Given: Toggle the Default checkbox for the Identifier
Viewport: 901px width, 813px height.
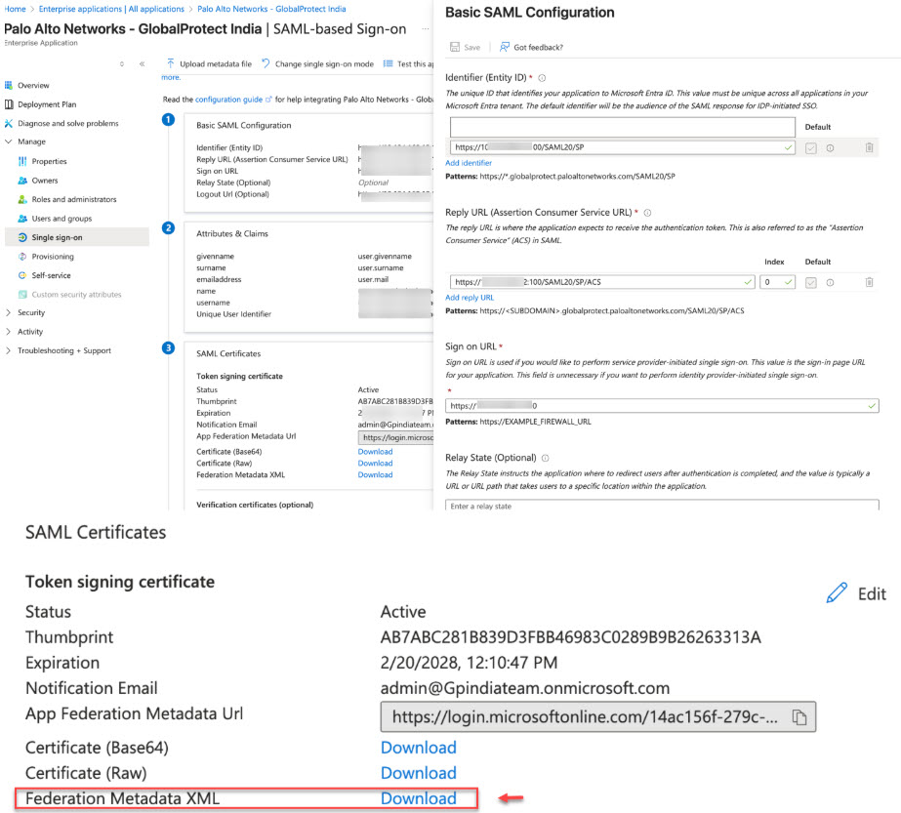Looking at the screenshot, I should 811,147.
